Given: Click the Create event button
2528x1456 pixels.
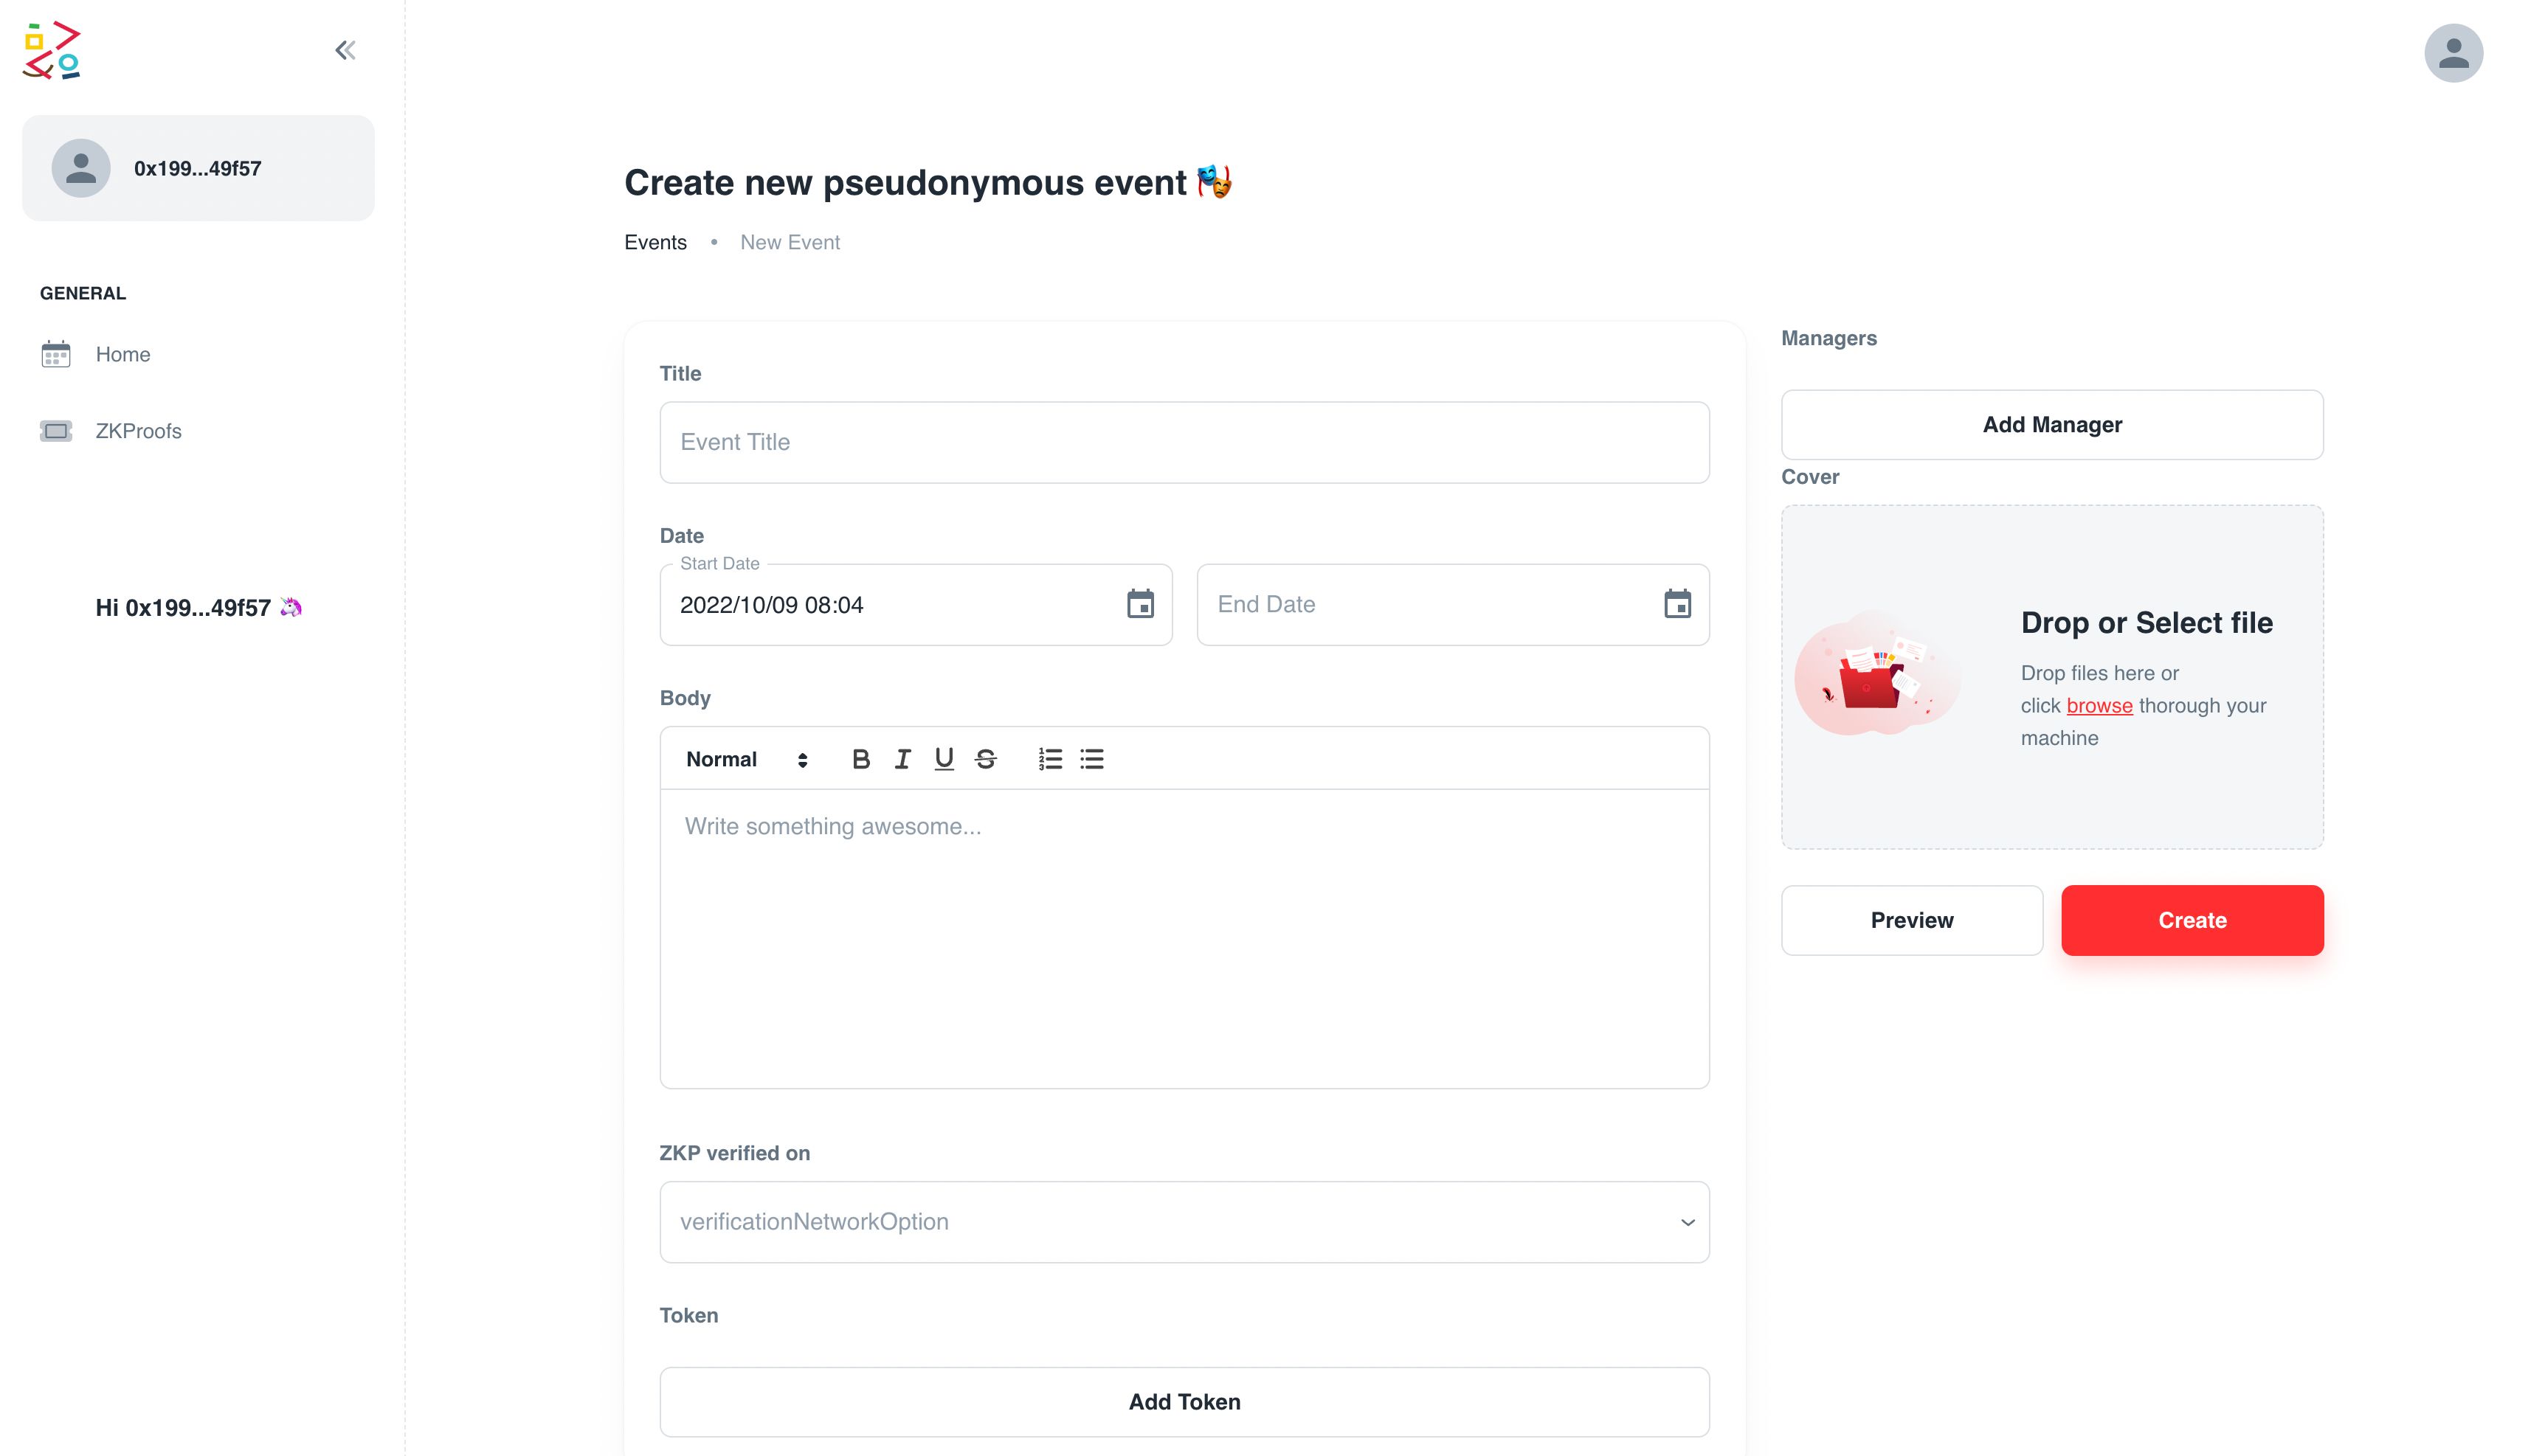Looking at the screenshot, I should (x=2193, y=920).
